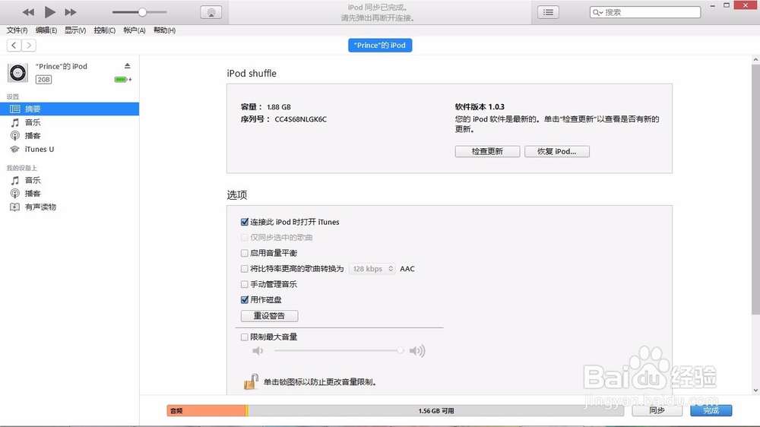760x427 pixels.
Task: Skip forward with the fast-forward button
Action: (x=71, y=12)
